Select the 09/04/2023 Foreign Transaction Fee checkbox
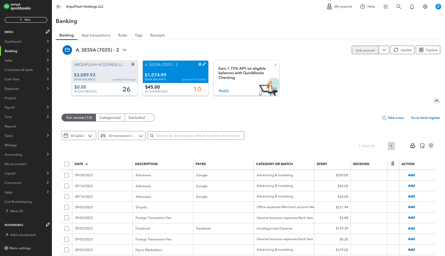This screenshot has width=445, height=256. 67,218
